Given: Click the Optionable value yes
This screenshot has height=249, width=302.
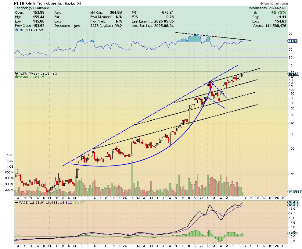Looking at the screenshot, I should click(77, 26).
